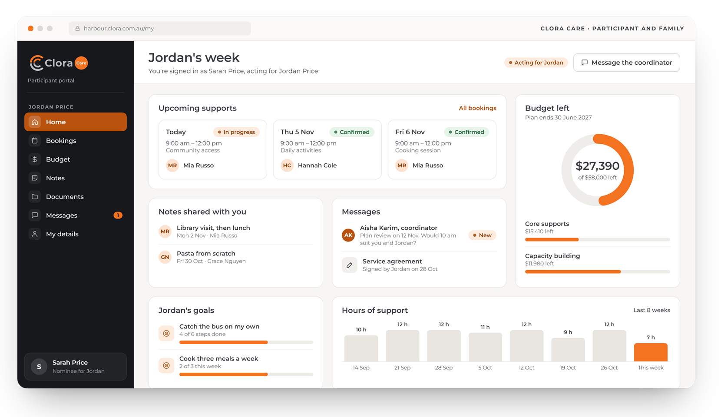Click the browser address bar URL
Screen dimensions: 721x417
pyautogui.click(x=119, y=29)
